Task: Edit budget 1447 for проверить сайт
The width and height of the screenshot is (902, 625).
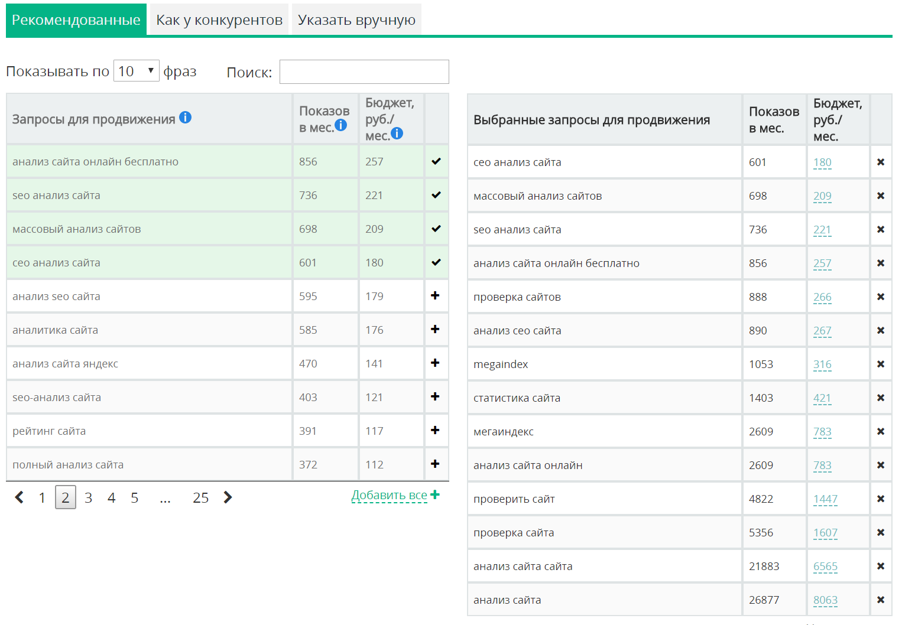Action: [x=825, y=499]
